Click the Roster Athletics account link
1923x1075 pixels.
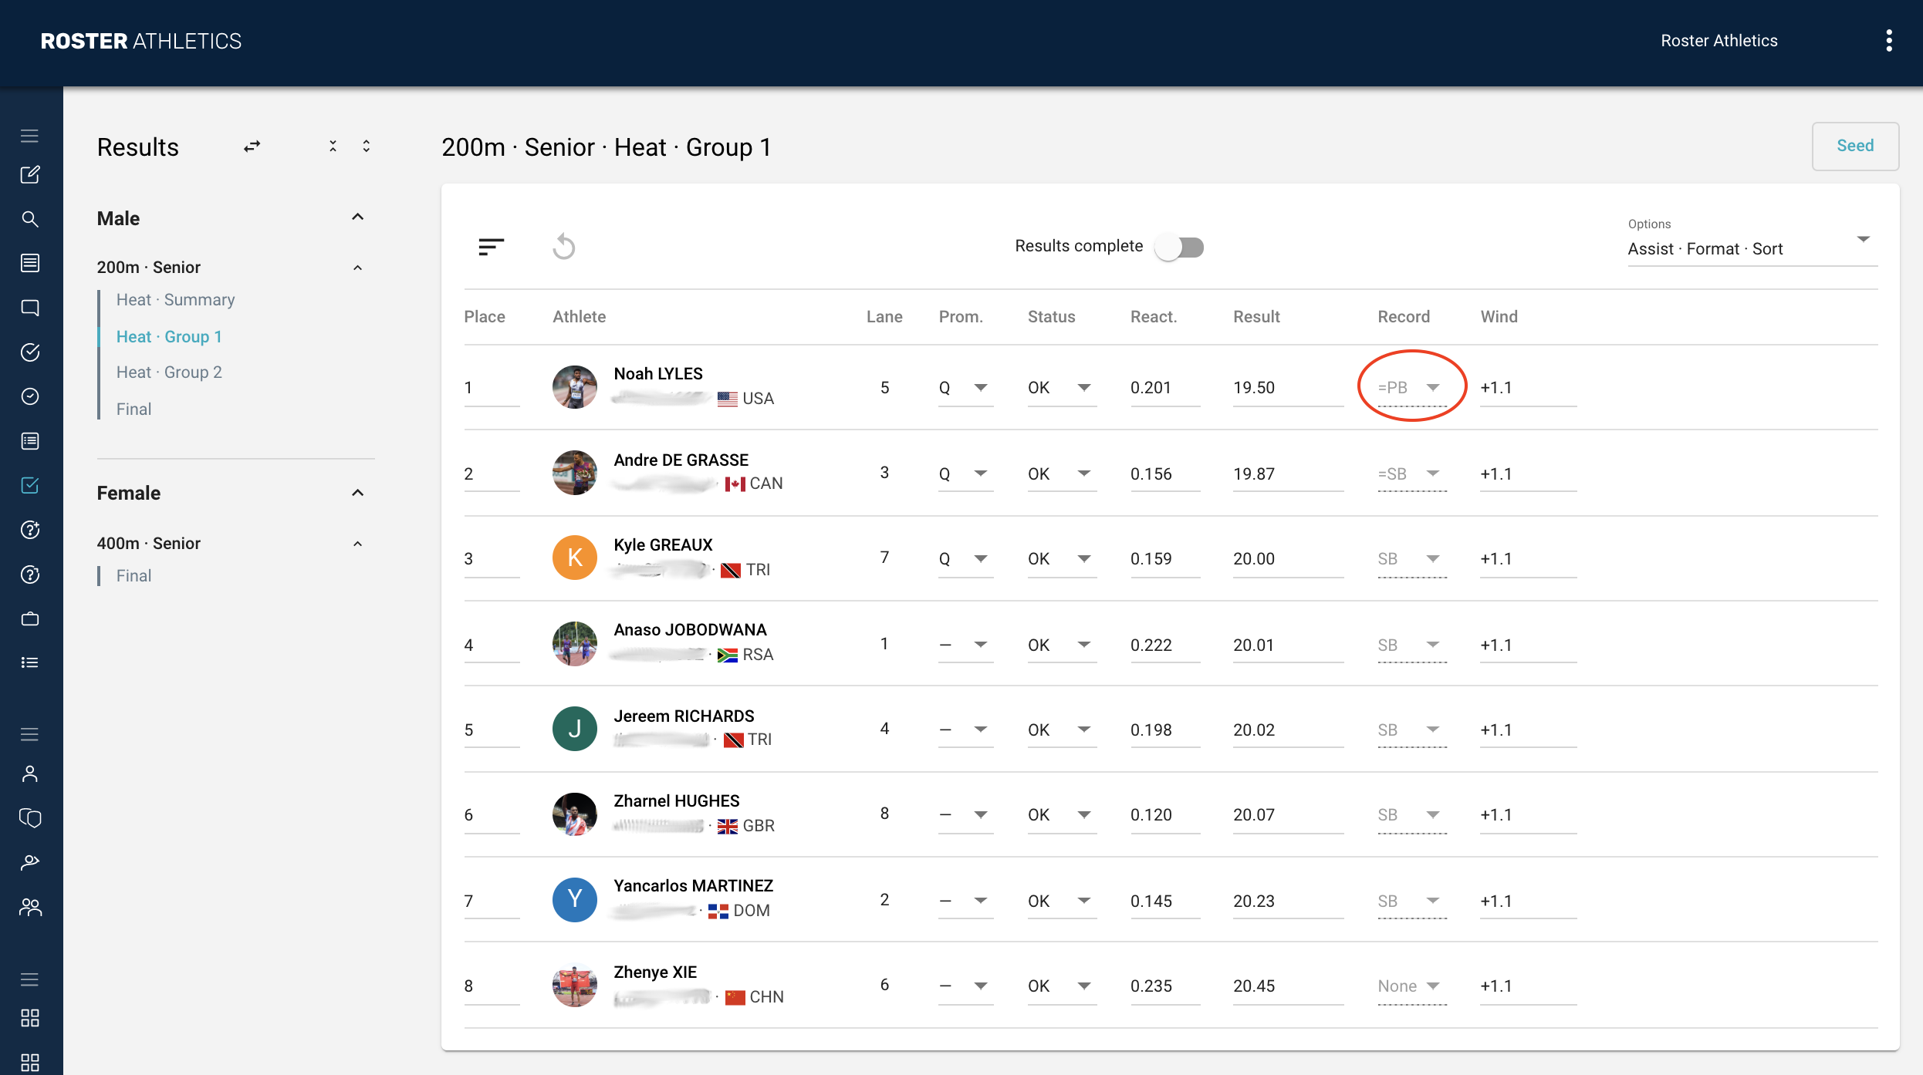(x=1719, y=41)
